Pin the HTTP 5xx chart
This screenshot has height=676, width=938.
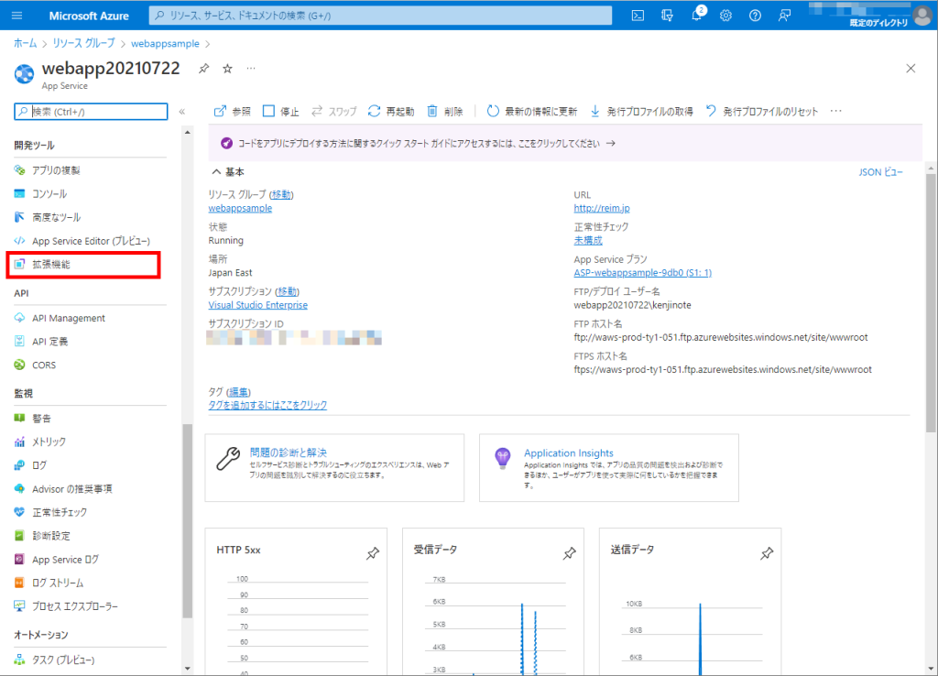373,553
